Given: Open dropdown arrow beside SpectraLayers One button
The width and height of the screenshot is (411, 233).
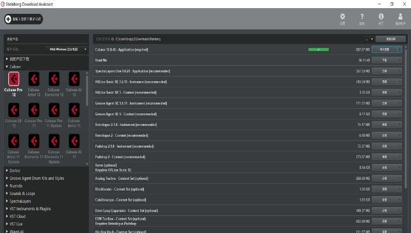Looking at the screenshot, I should [400, 71].
